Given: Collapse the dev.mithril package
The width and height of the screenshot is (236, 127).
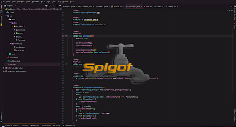Looking at the screenshot, I should point(12,26).
